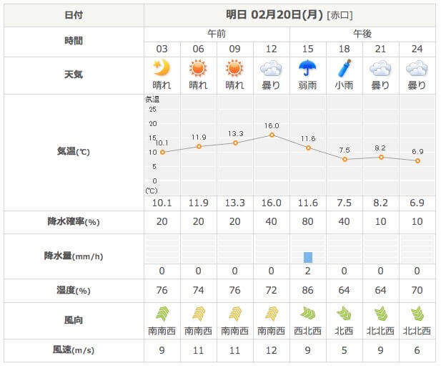Click the 16.0 temperature point on graph
The height and width of the screenshot is (366, 441).
pos(272,135)
